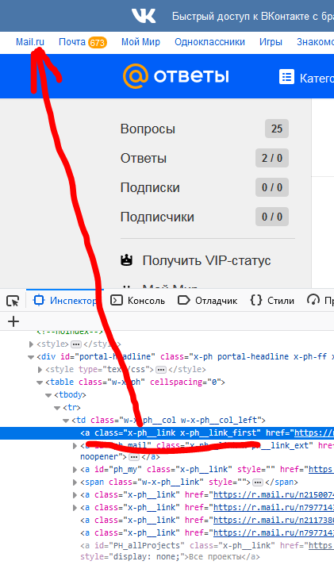This screenshot has width=334, height=565.
Task: Click Получить VIP-статус link
Action: pyautogui.click(x=206, y=260)
